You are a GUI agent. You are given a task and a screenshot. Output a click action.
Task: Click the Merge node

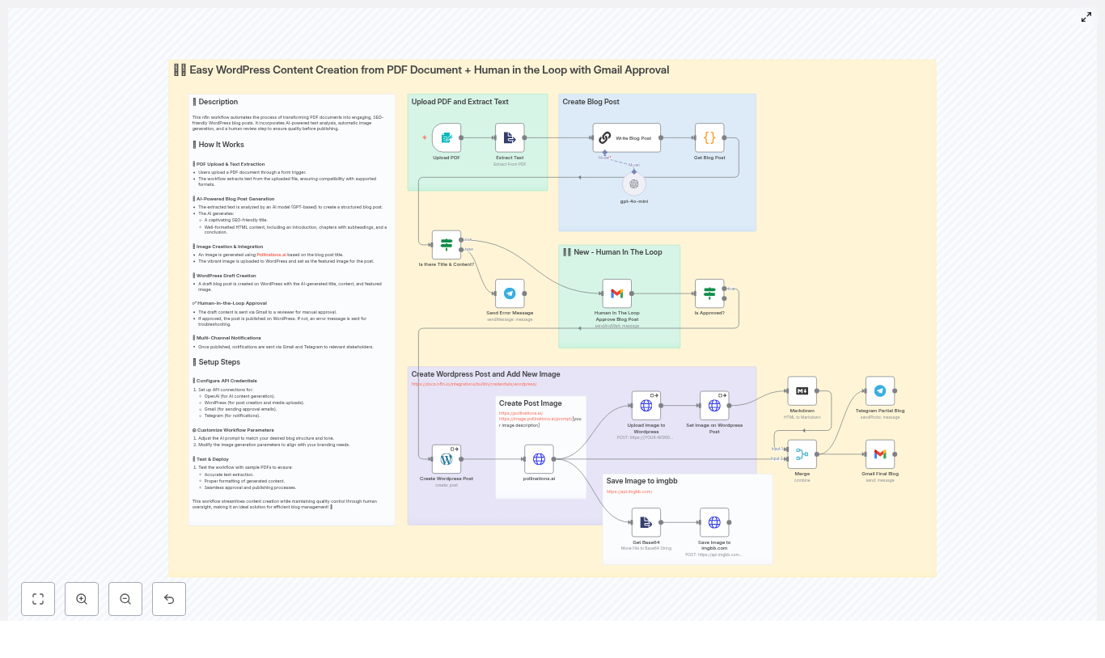coord(802,454)
